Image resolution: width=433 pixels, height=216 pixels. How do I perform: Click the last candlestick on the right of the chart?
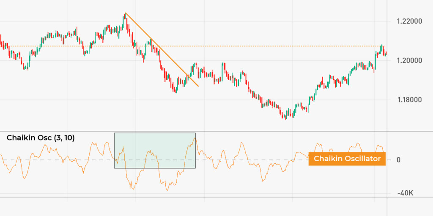click(386, 54)
